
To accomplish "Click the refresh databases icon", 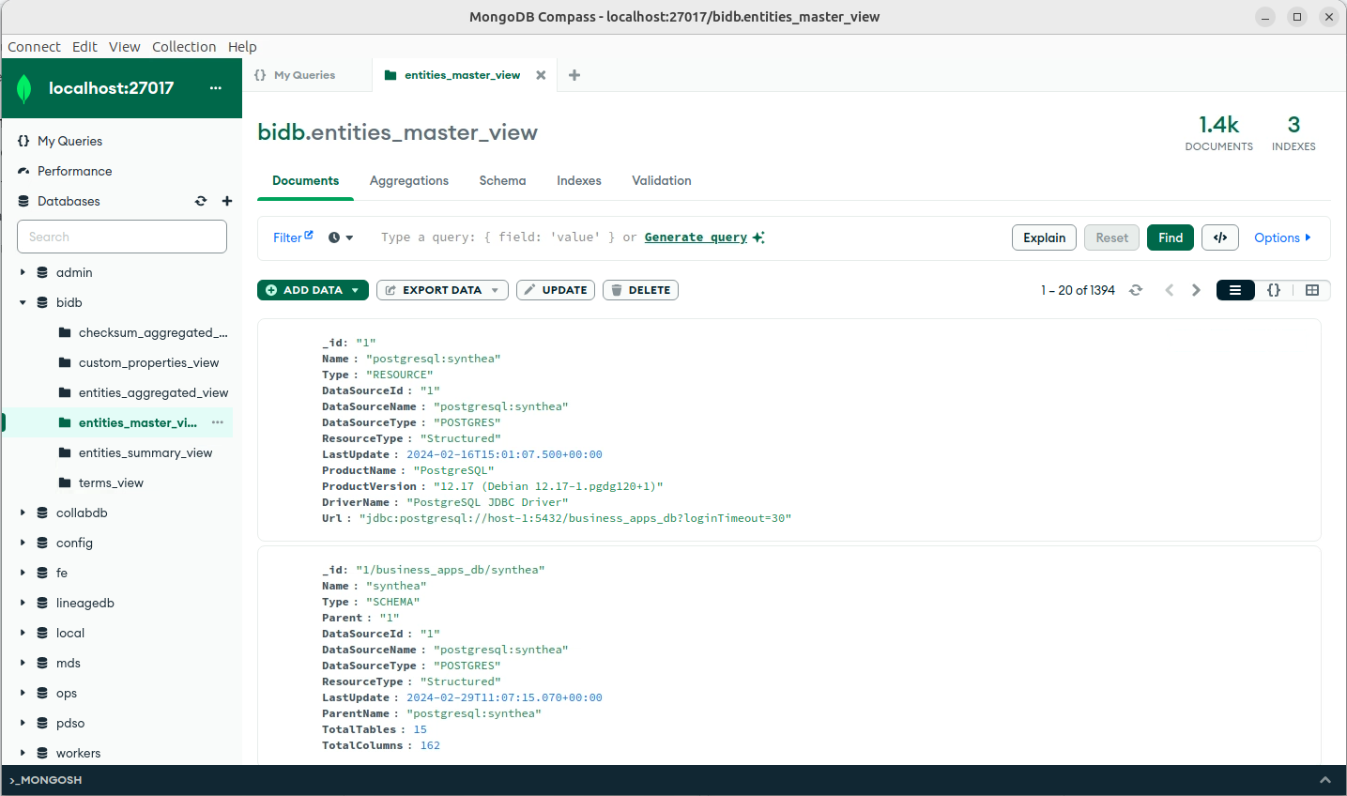I will (201, 201).
